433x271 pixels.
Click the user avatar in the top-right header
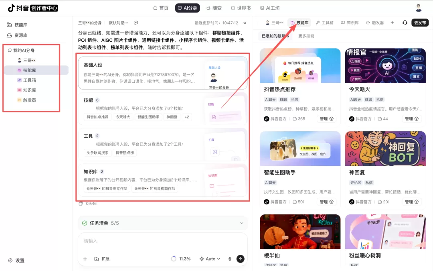point(419,8)
